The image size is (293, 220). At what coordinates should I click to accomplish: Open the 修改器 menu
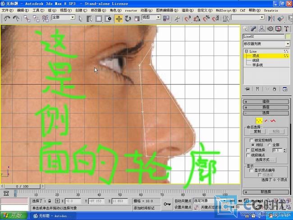tap(98, 10)
